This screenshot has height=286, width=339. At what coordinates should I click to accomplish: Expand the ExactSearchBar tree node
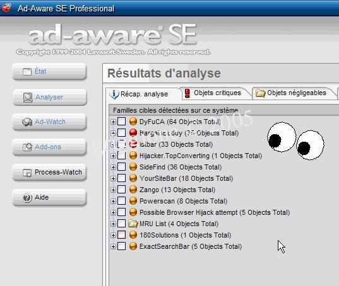113,246
